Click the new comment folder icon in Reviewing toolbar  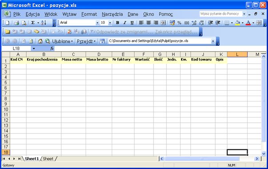pos(8,32)
